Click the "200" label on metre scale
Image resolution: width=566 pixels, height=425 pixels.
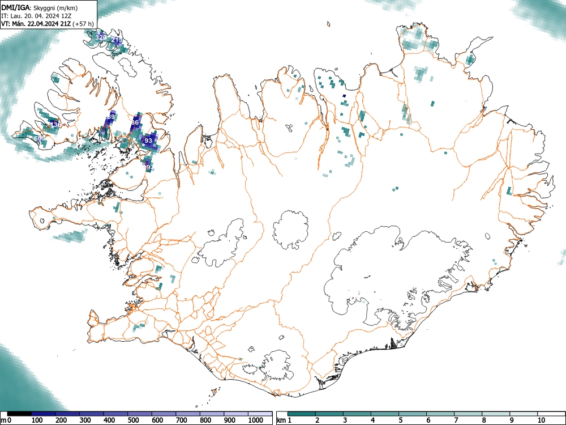[61, 420]
